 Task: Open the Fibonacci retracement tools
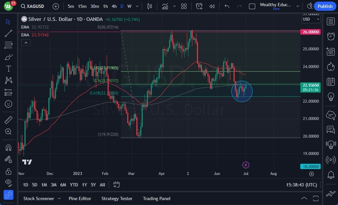(x=9, y=45)
